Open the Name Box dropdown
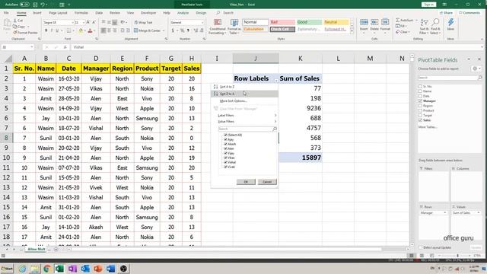Viewport: 487px width, 274px height. [x=32, y=47]
